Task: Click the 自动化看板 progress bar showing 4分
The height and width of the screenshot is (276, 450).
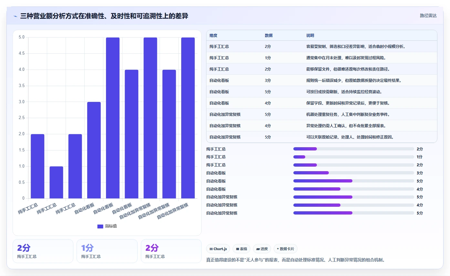Action: click(354, 189)
